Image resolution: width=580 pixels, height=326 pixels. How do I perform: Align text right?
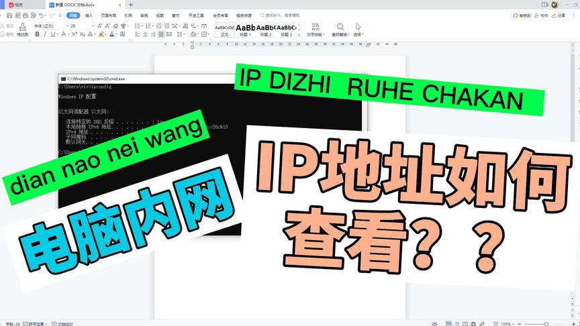(x=153, y=34)
